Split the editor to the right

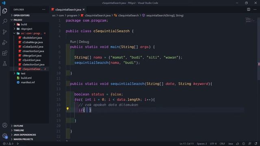[x=249, y=9]
